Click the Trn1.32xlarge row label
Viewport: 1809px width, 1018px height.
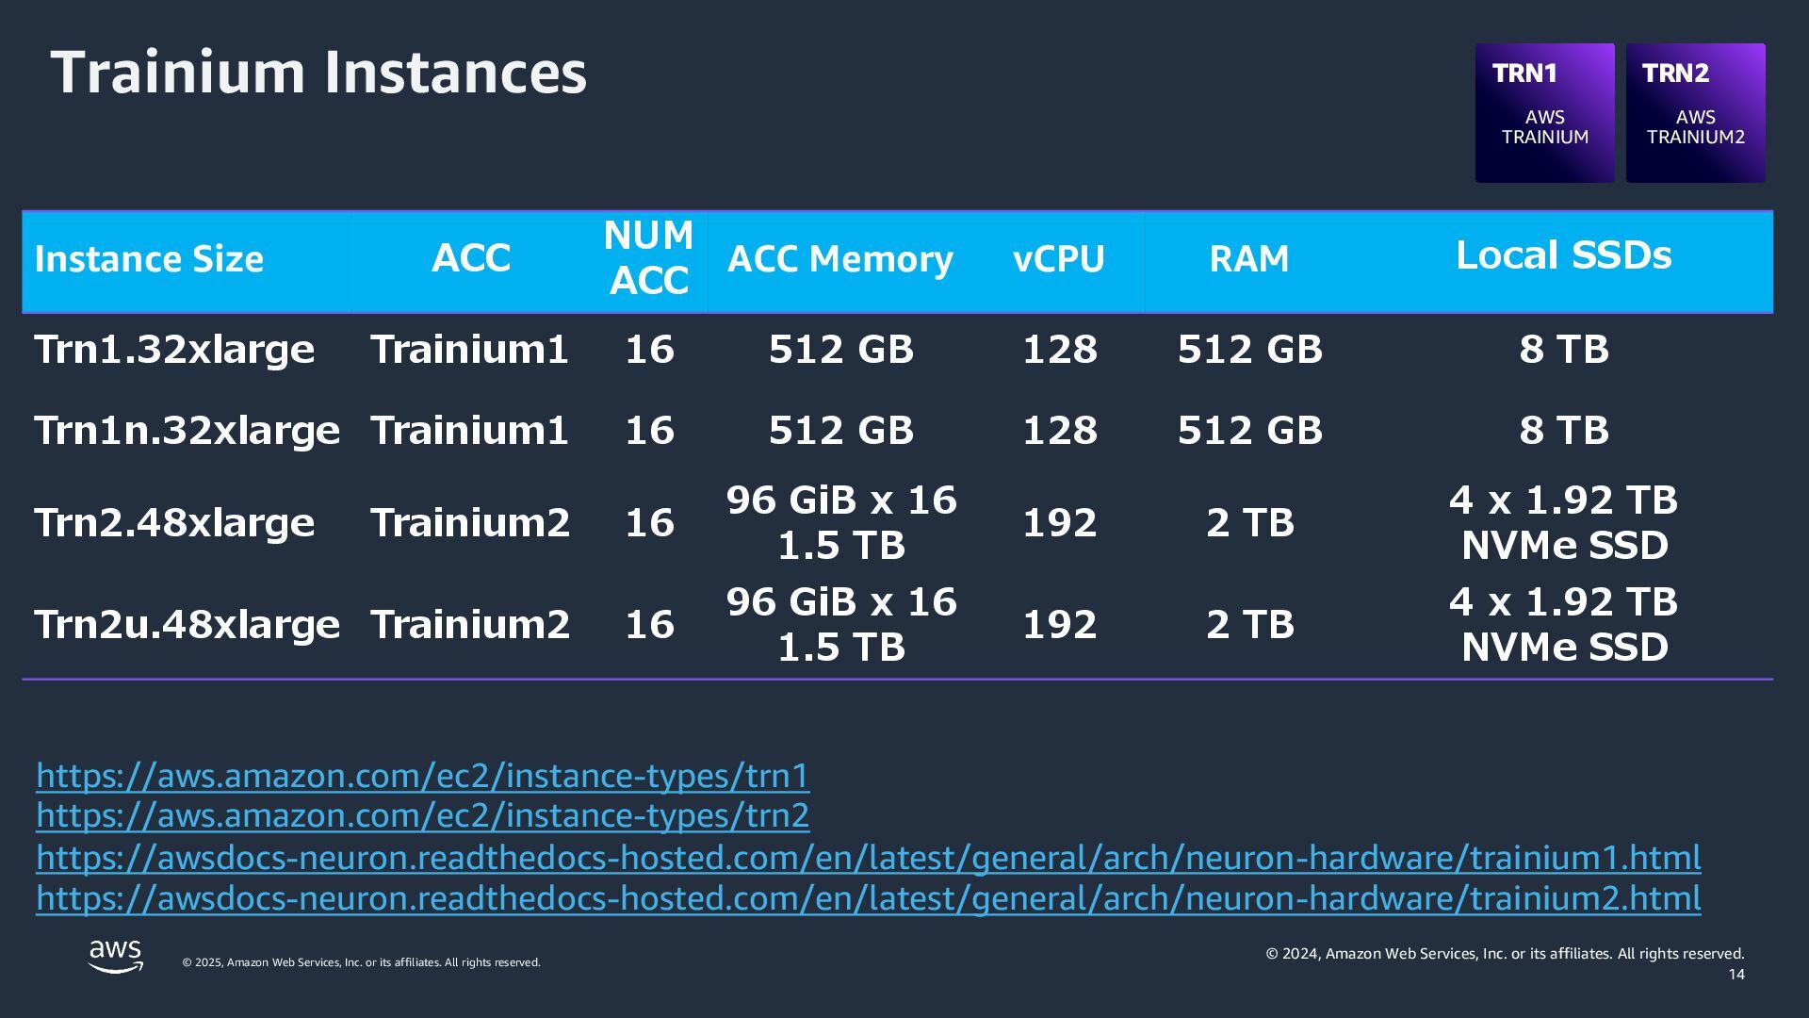click(x=174, y=350)
